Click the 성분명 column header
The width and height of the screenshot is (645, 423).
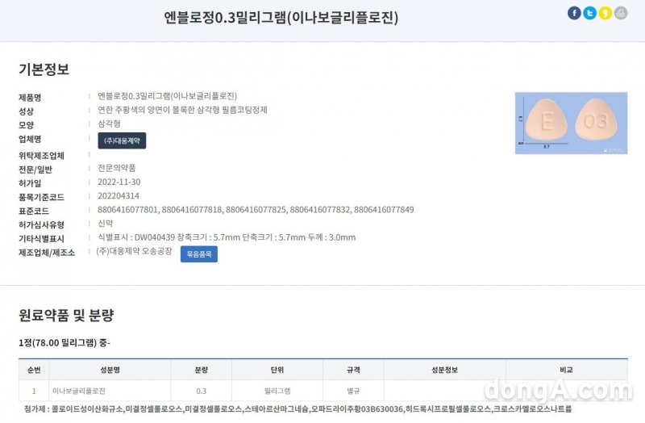point(109,370)
